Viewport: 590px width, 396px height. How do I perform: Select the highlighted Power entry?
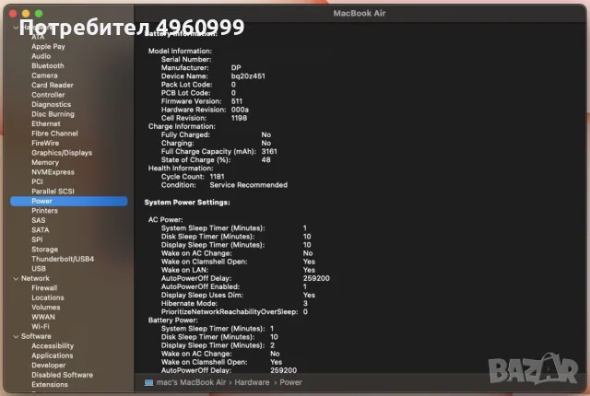pyautogui.click(x=69, y=201)
